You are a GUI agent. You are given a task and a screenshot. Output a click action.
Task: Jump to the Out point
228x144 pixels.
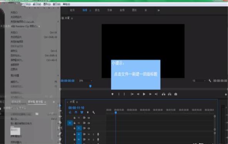pyautogui.click(x=156, y=94)
